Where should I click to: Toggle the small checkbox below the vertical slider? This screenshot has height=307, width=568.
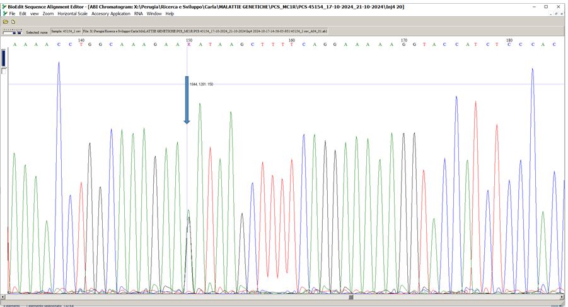pos(3,70)
